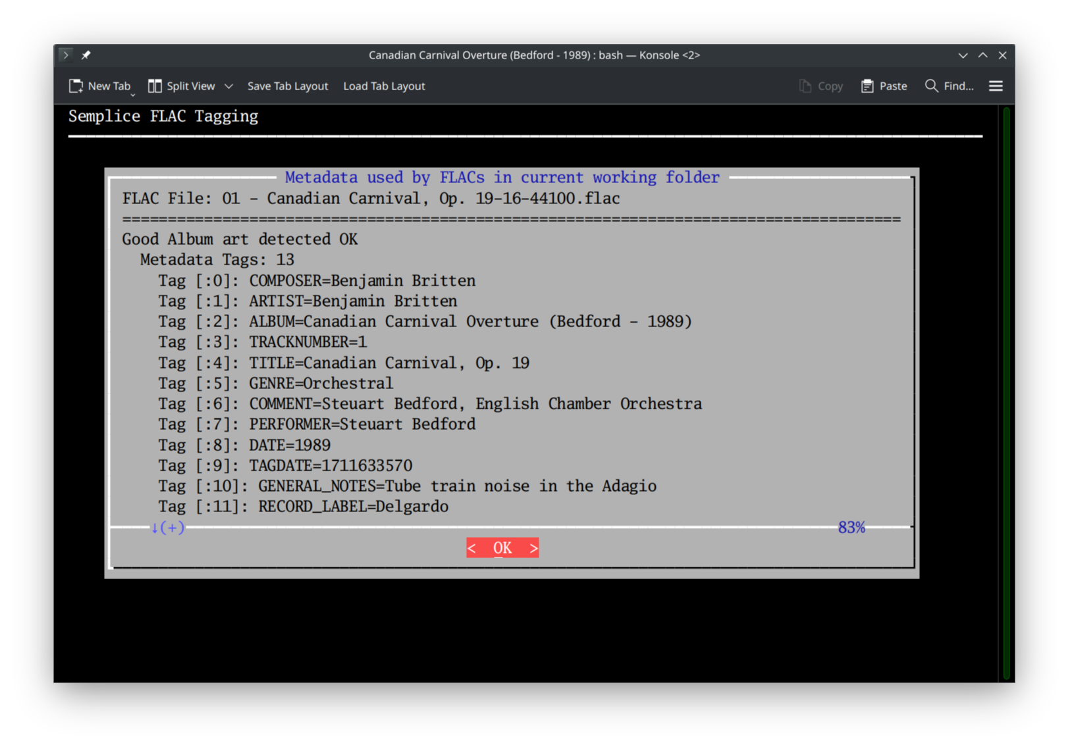Click the Konsole prompt icon in titlebar

click(66, 55)
